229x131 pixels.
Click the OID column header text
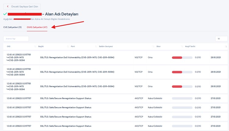pos(9,47)
